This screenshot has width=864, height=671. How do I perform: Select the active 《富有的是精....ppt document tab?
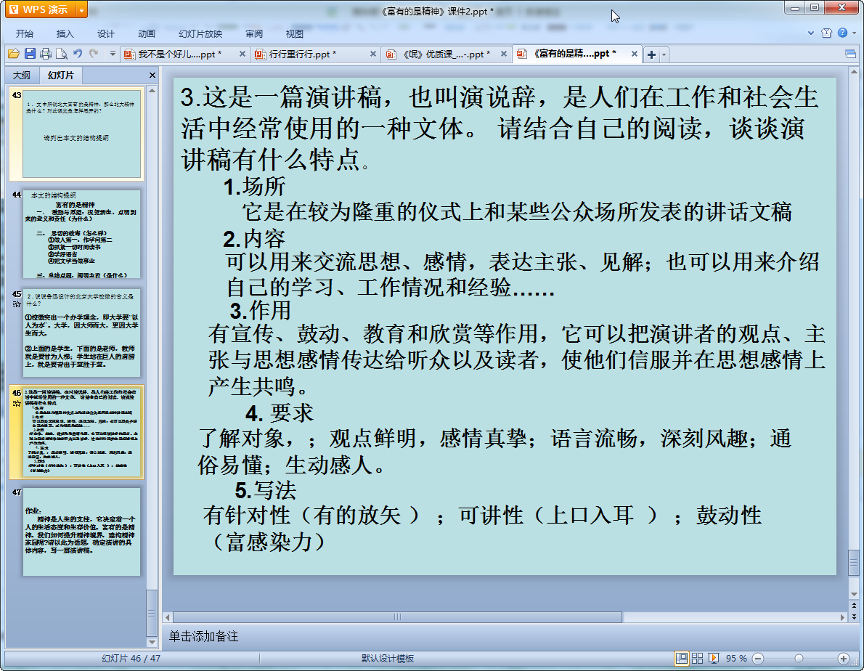(x=574, y=54)
